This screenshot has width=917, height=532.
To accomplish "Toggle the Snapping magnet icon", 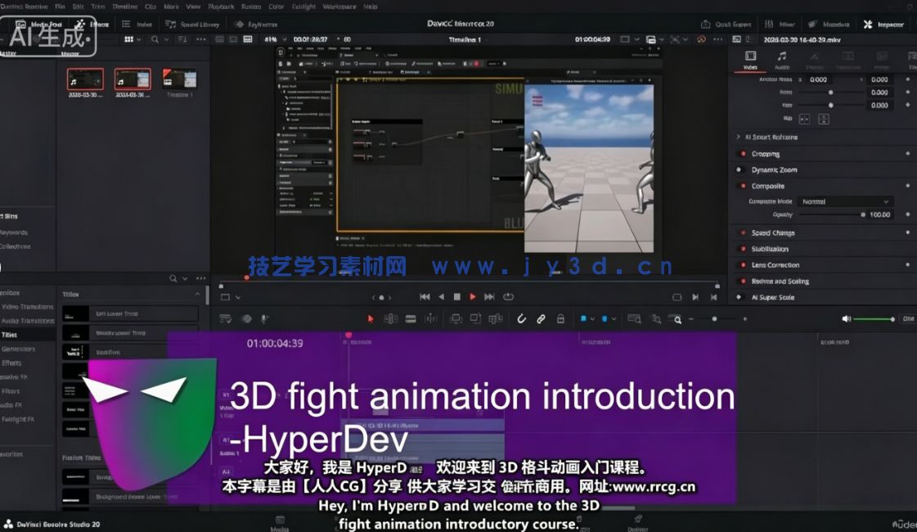I will [x=521, y=318].
